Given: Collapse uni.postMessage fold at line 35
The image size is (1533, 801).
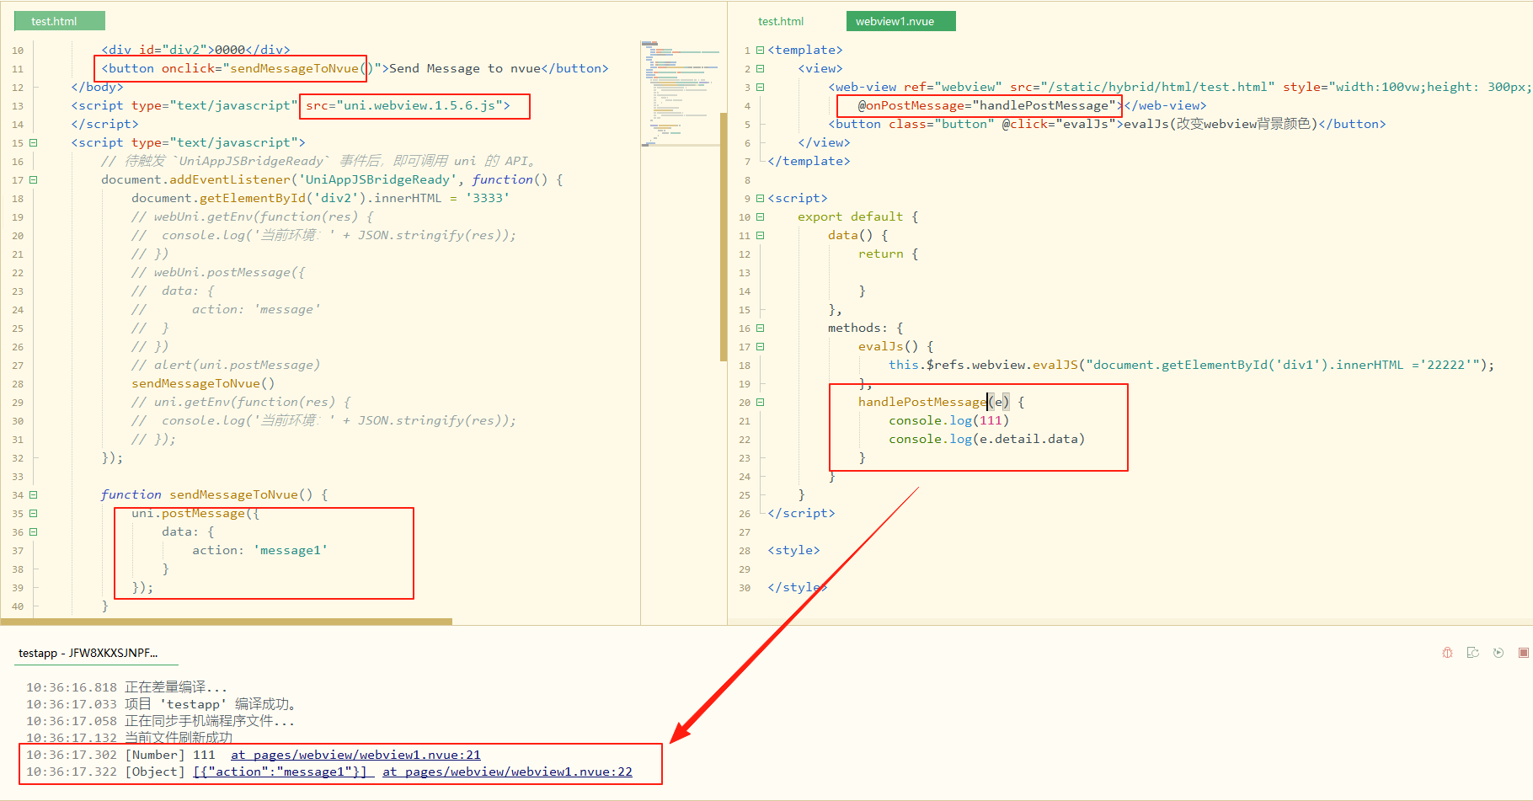Looking at the screenshot, I should 34,513.
